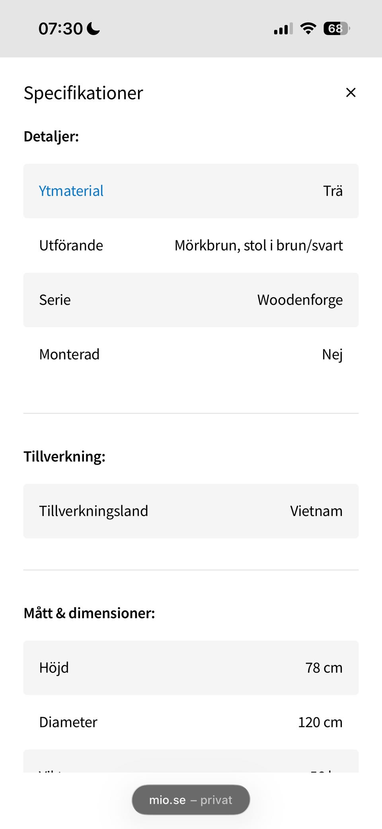Viewport: 382px width, 829px height.
Task: Tap the Specifikationer title
Action: tap(83, 93)
